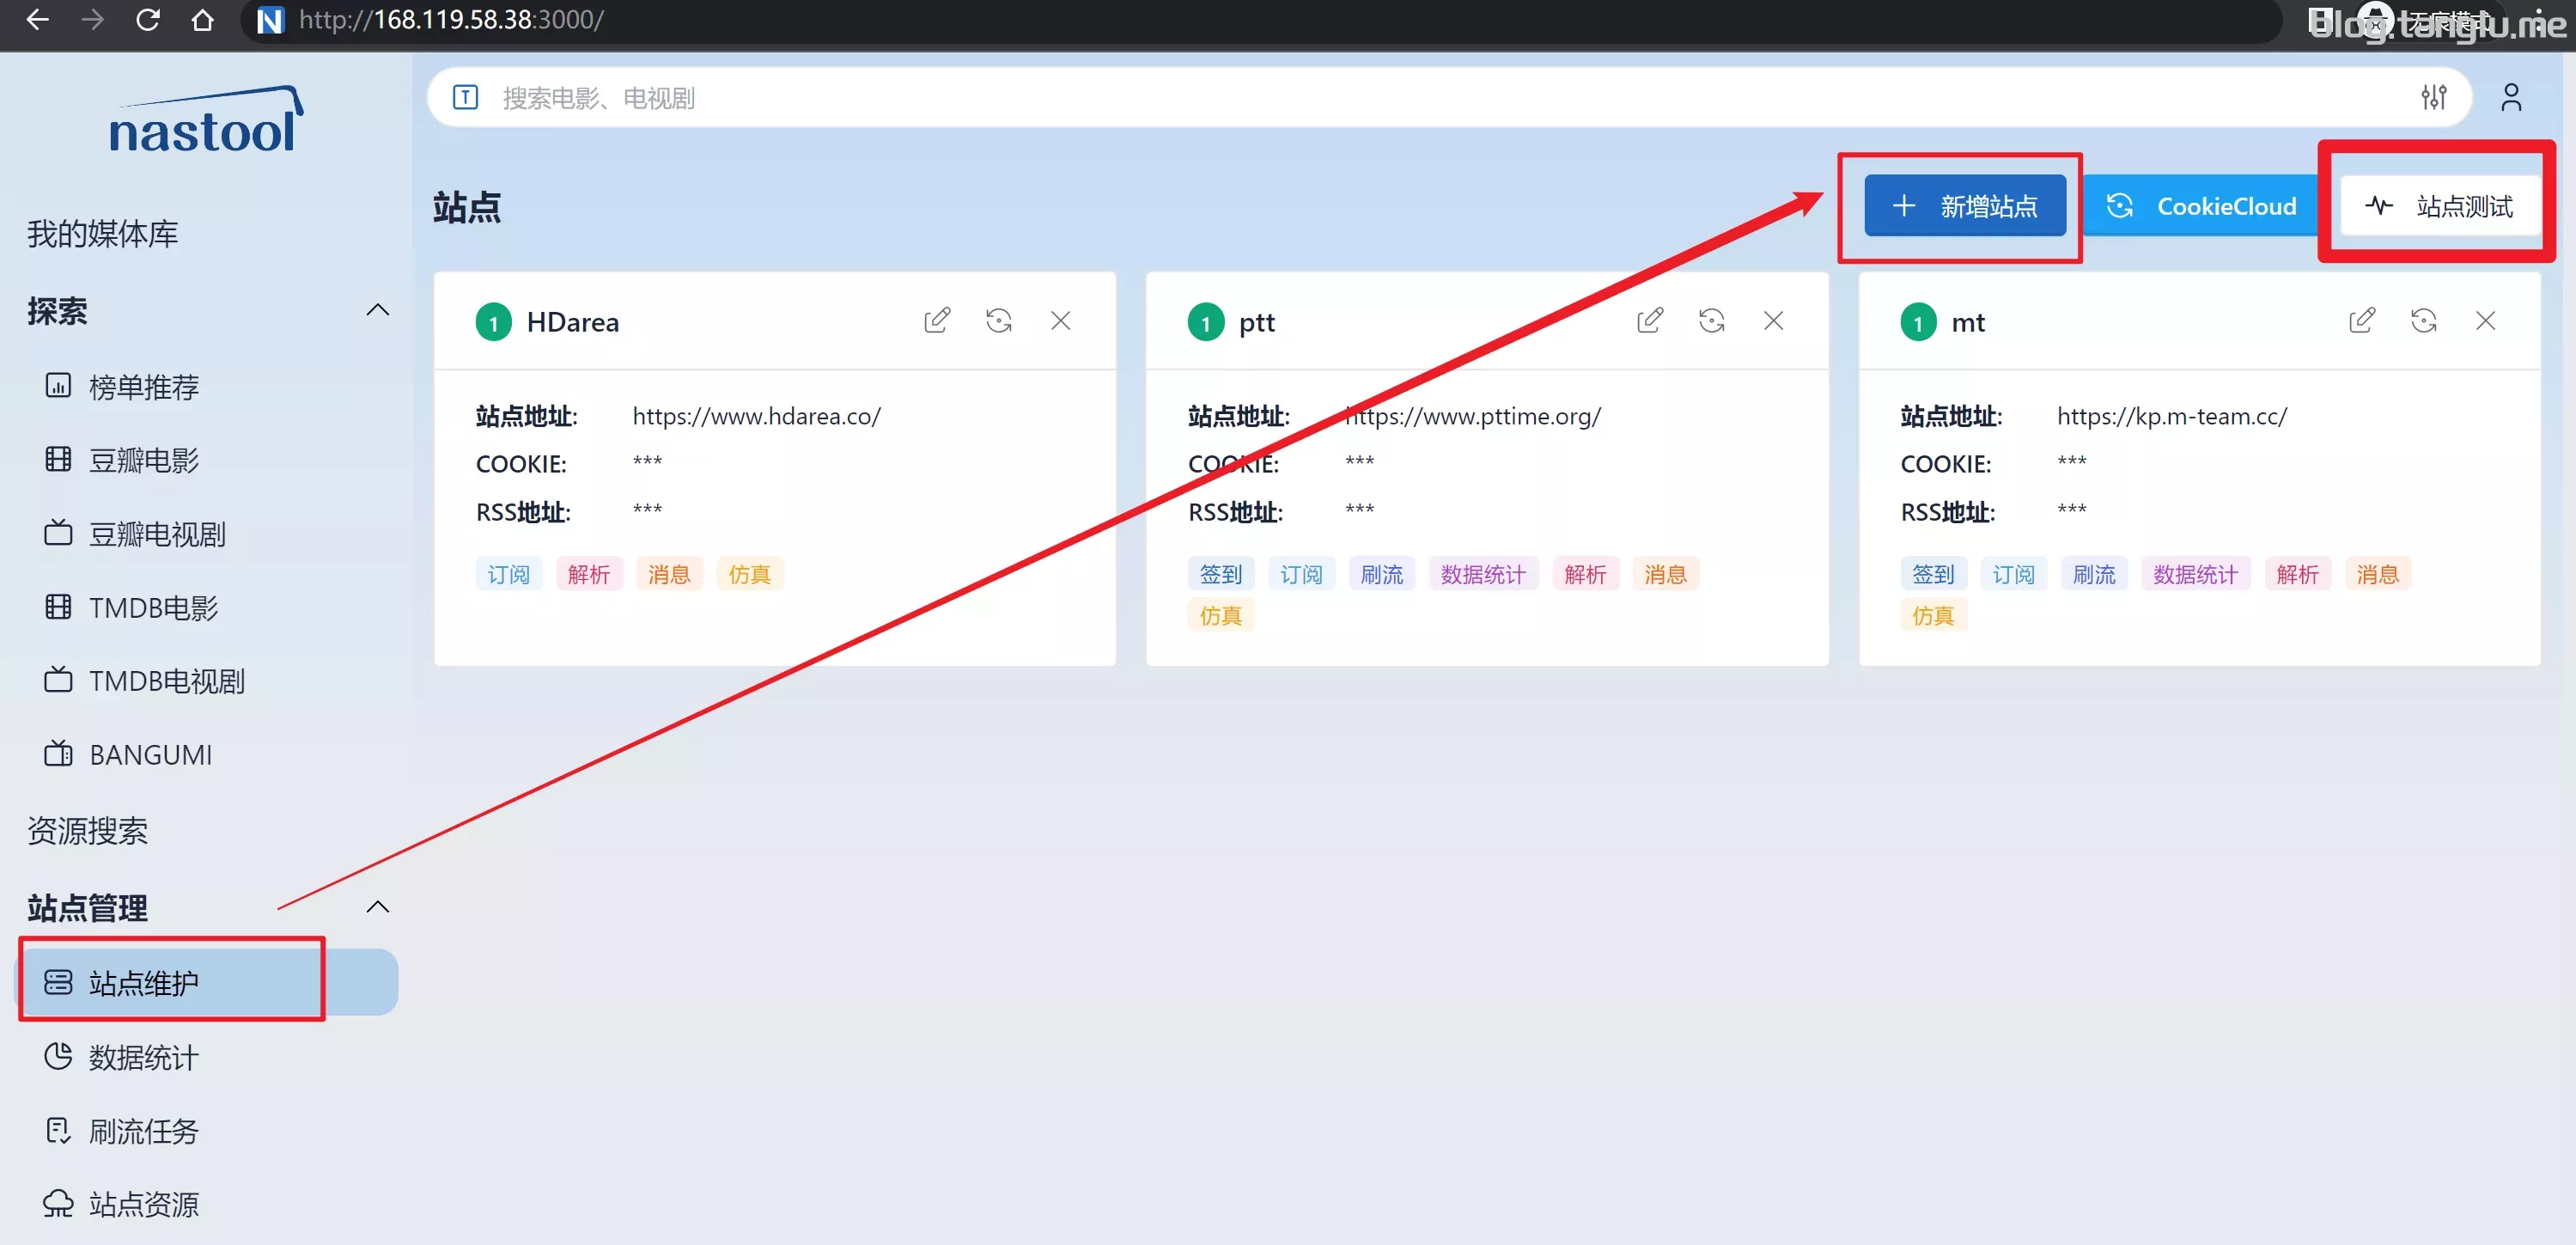Screen dimensions: 2576x1245
Task: Refresh cookie for ptt site
Action: click(x=1711, y=320)
